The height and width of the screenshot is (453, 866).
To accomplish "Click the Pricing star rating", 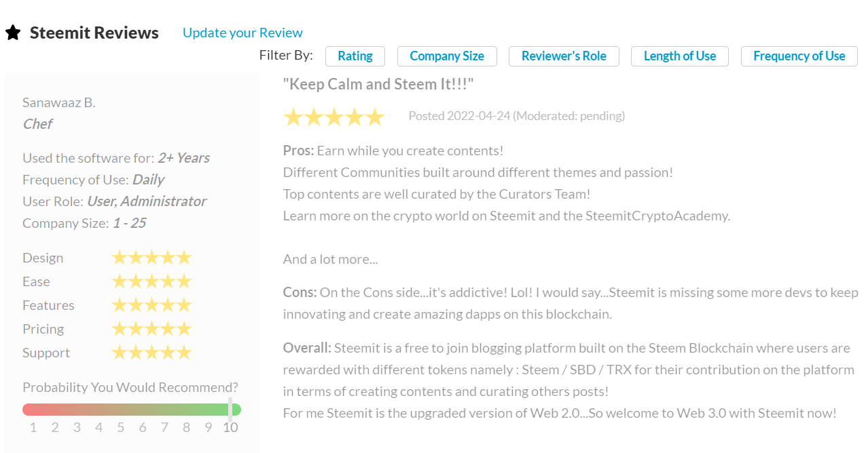I will click(151, 329).
